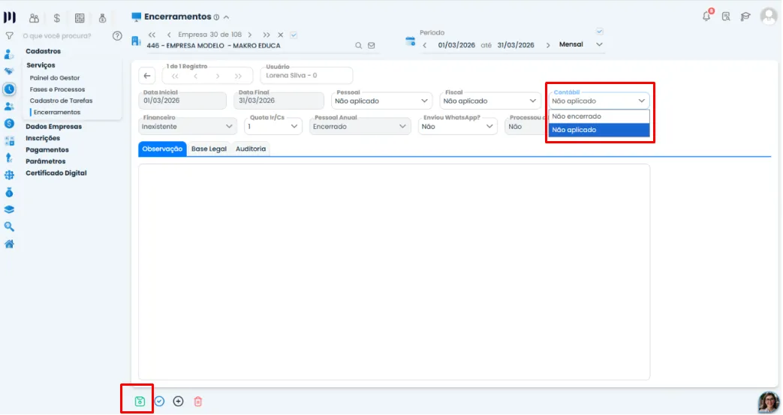783x415 pixels.
Task: Select 'Não encerrado' option in Contábil list
Action: (600, 116)
